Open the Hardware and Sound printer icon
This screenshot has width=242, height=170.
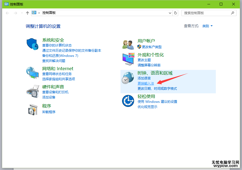(33, 91)
